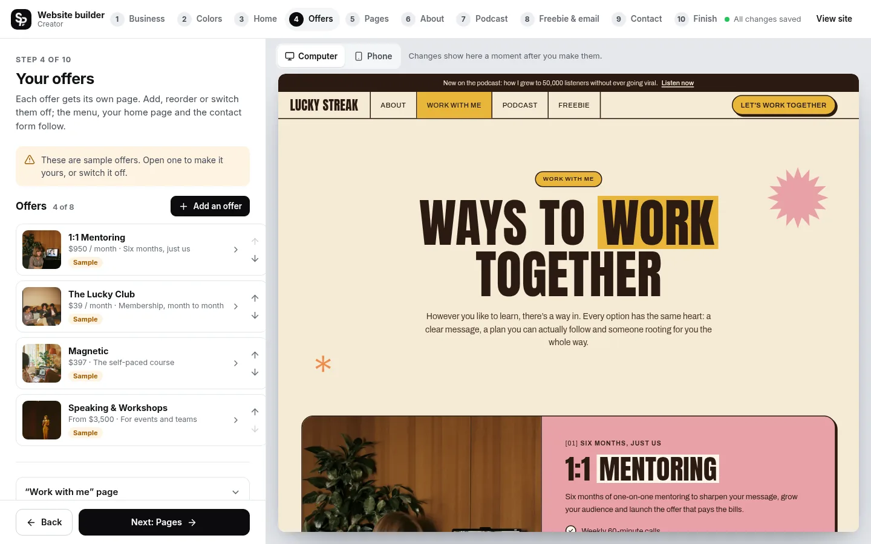Image resolution: width=871 pixels, height=544 pixels.
Task: Open Speaking & Workshops offer chevron
Action: click(x=236, y=420)
